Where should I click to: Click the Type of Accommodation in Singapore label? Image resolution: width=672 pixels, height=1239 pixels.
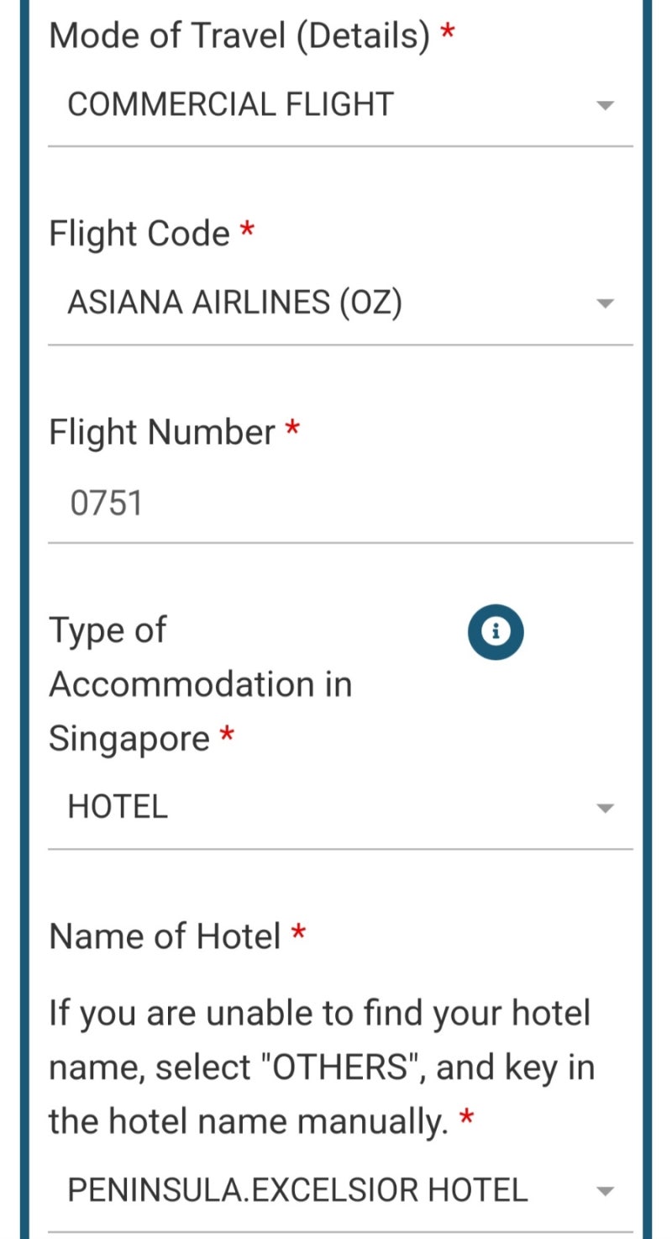coord(200,684)
